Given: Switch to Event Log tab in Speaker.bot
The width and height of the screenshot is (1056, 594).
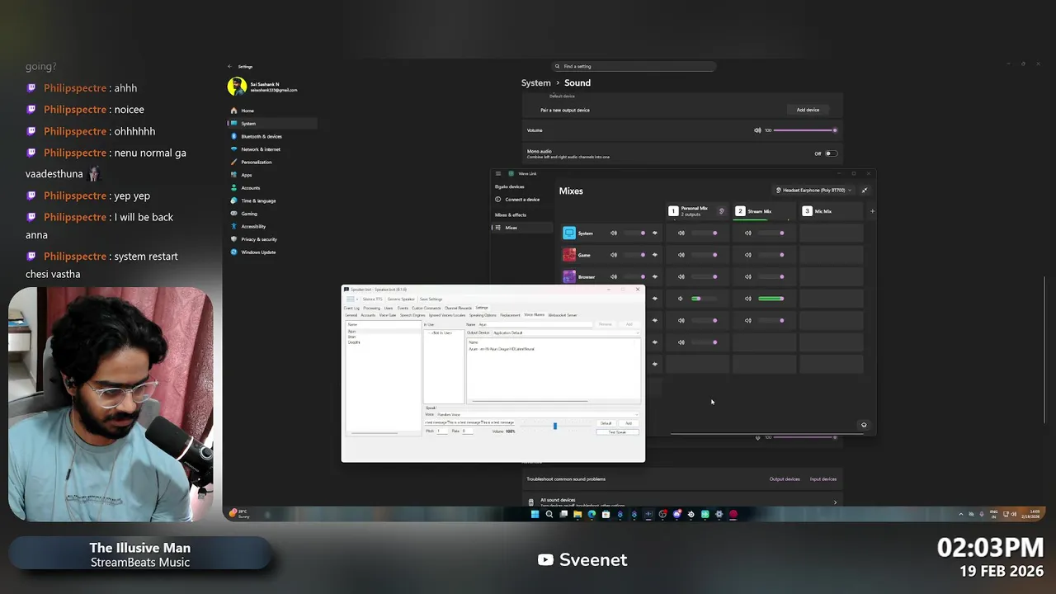Looking at the screenshot, I should [x=351, y=308].
